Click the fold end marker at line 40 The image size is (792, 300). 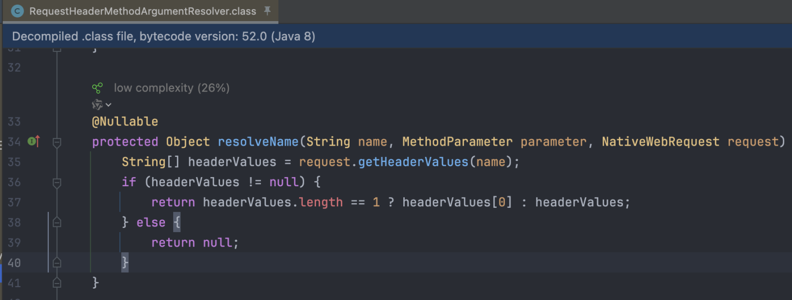click(57, 263)
